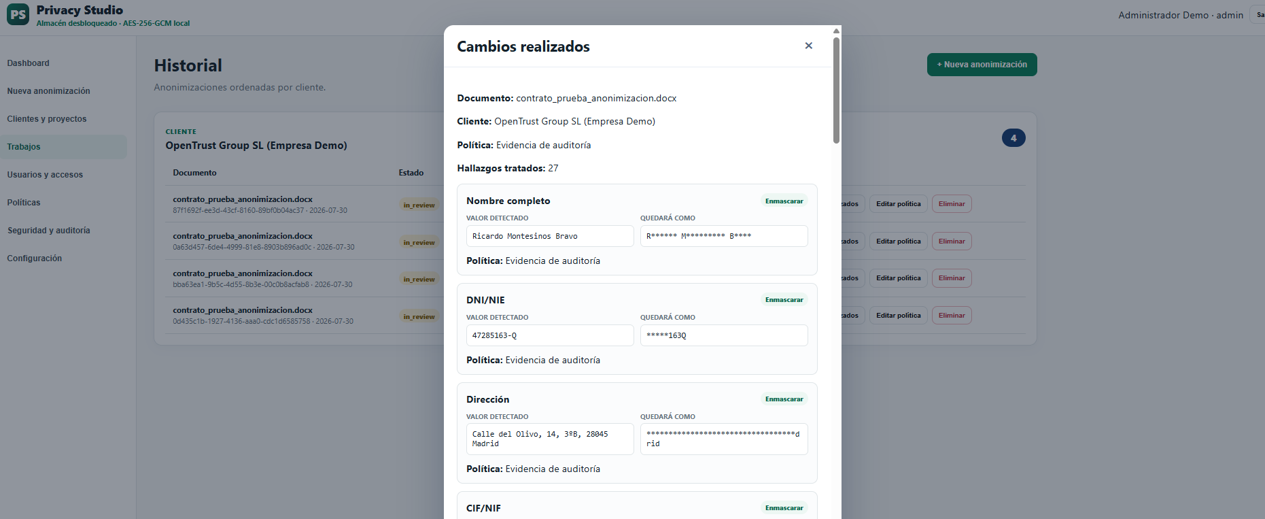1265x519 pixels.
Task: Open Clientes y proyectos section
Action: tap(47, 119)
